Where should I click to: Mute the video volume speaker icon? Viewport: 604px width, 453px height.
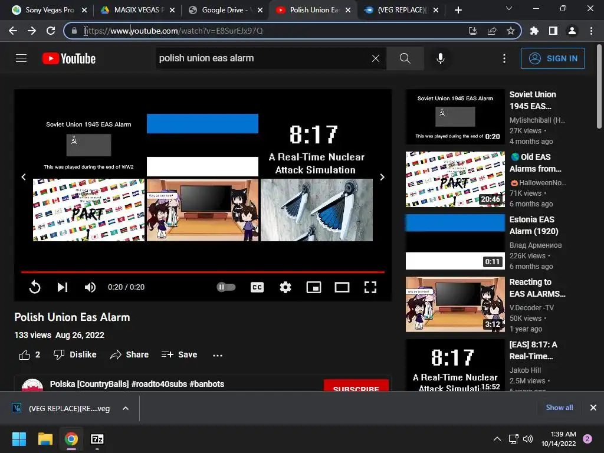(90, 287)
